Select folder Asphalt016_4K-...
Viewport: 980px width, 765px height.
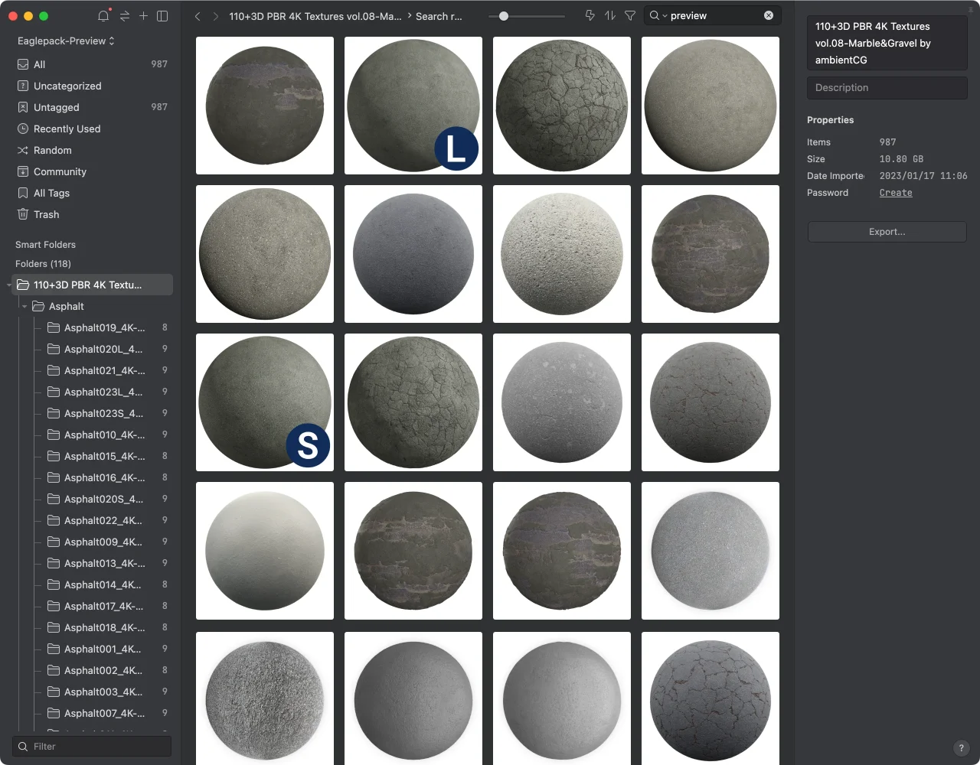(103, 477)
